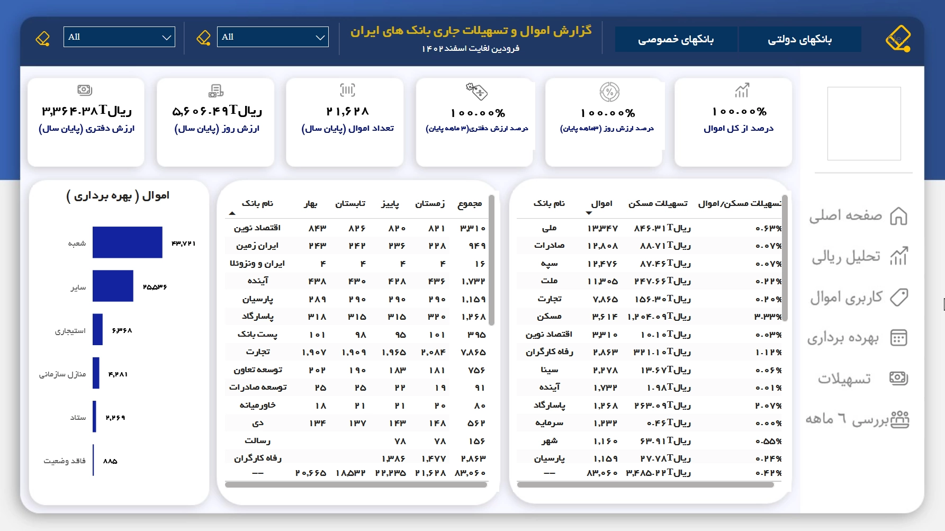Click the yellow logo icon in top-right header
This screenshot has height=531, width=945.
tap(898, 38)
